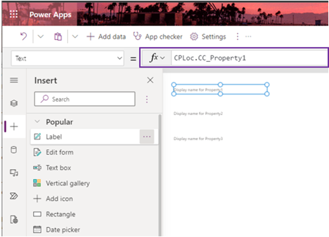Open Settings with the gear icon
This screenshot has width=329, height=237.
[208, 37]
